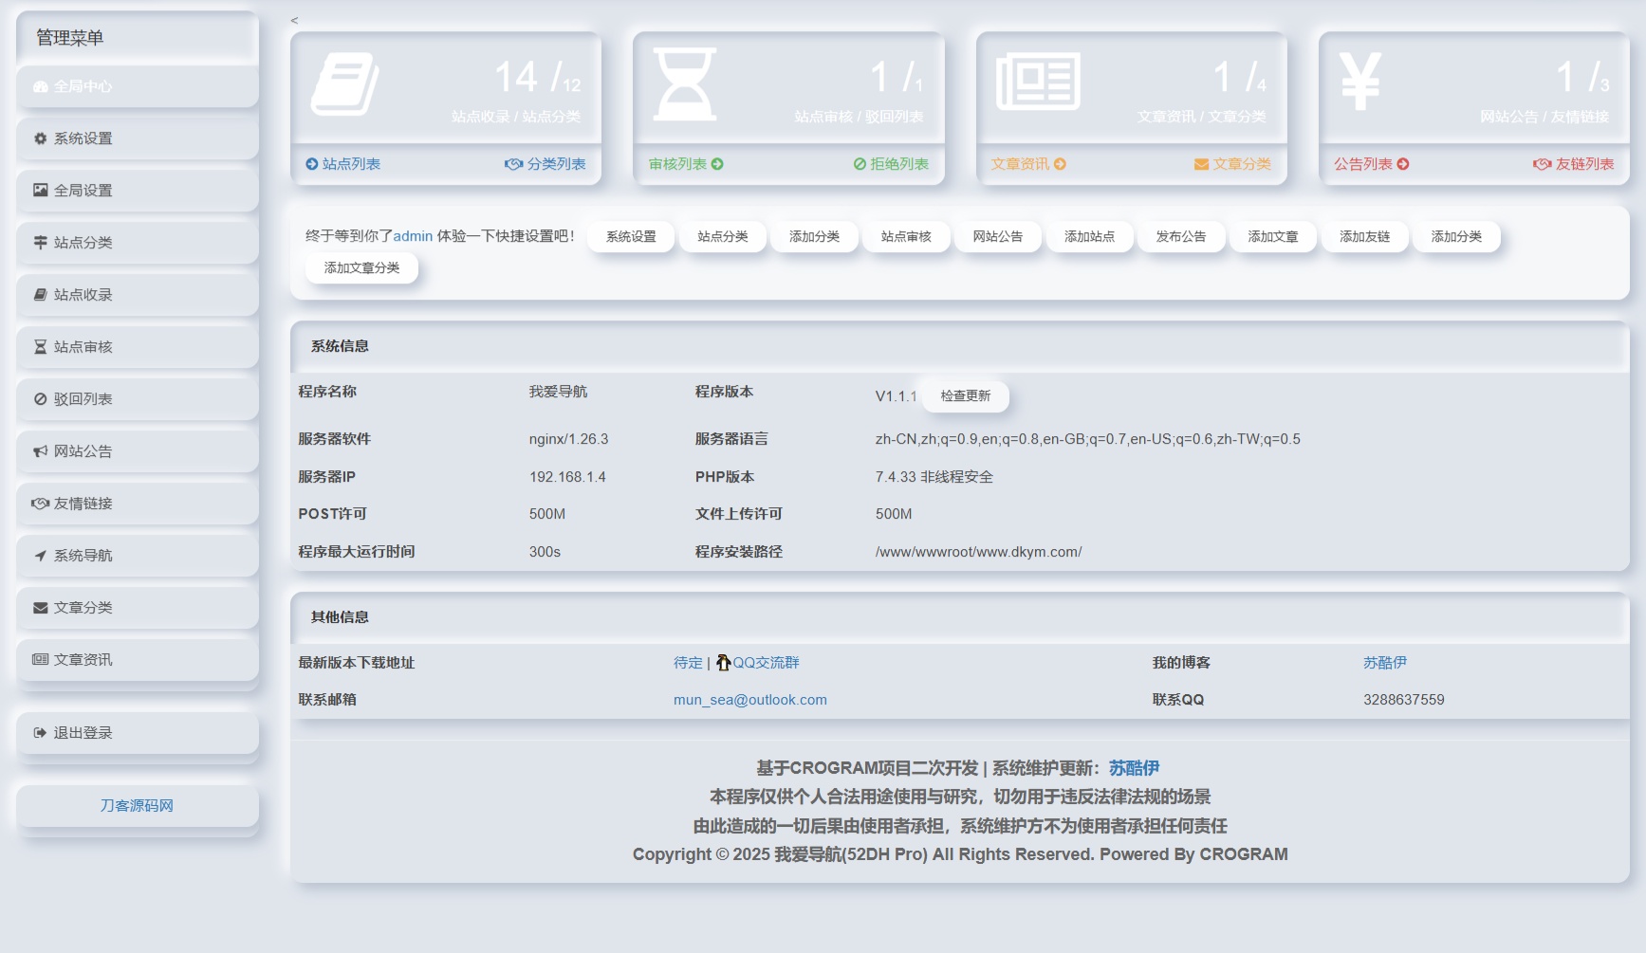Click the book icon on the 站点收录 card
1646x953 pixels.
click(x=345, y=83)
